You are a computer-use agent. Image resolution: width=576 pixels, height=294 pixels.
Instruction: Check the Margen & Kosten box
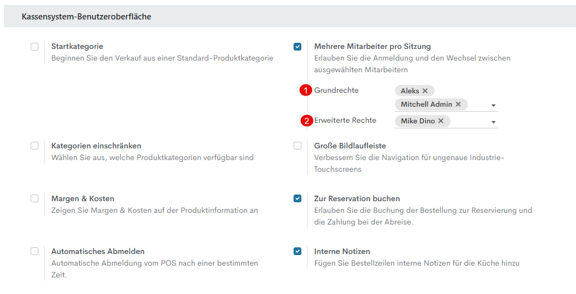35,198
